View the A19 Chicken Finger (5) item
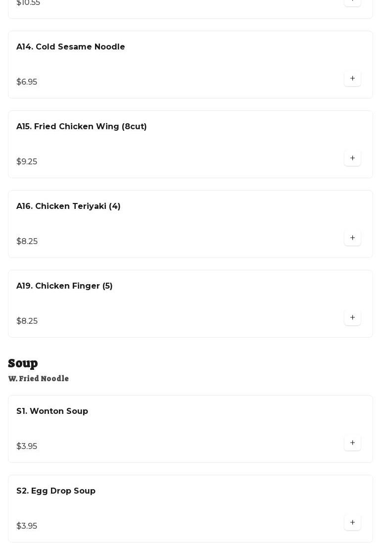 (x=64, y=286)
